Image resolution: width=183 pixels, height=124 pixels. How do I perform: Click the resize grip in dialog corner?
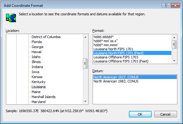coord(178,120)
